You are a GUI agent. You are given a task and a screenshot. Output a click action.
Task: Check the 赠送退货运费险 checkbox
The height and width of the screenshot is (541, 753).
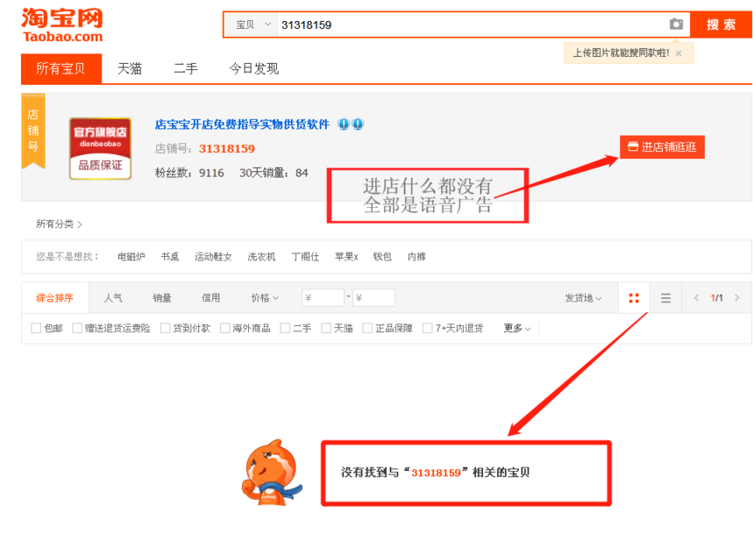(77, 328)
